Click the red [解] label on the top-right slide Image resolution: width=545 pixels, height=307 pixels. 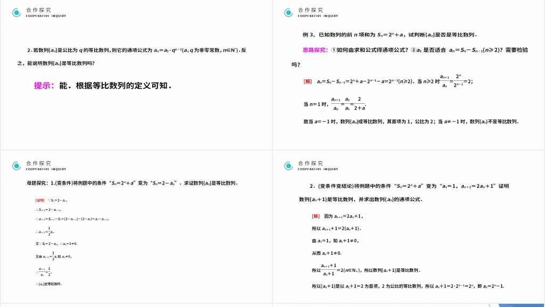tap(308, 81)
